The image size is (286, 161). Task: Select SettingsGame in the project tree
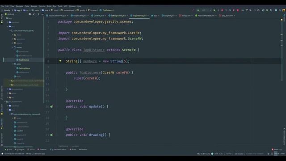click(25, 68)
